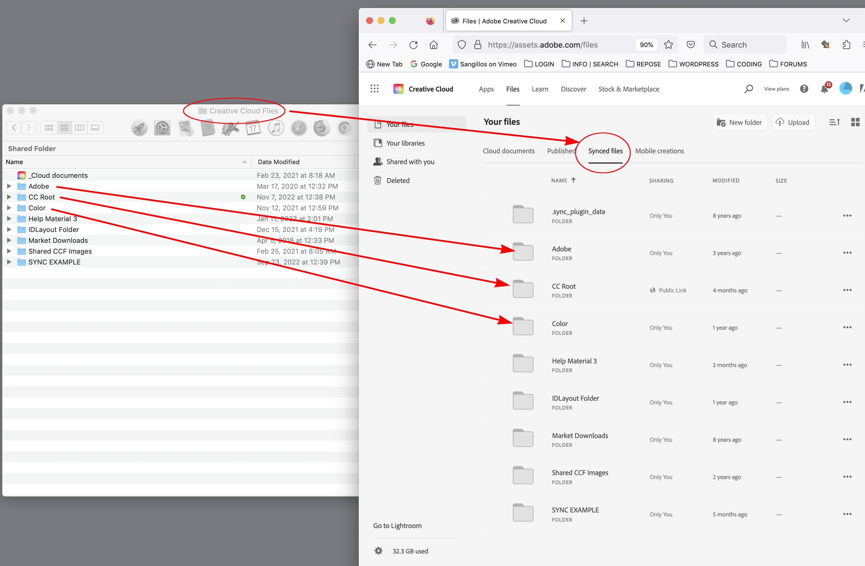865x566 pixels.
Task: Select Shared with you in the sidebar
Action: point(410,162)
